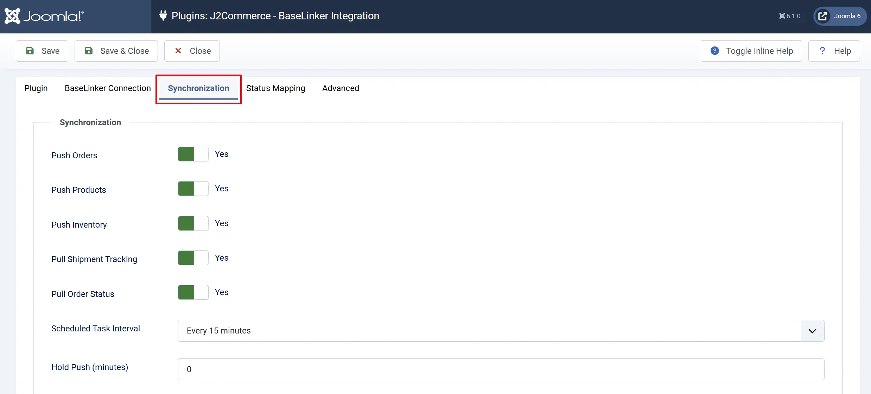871x394 pixels.
Task: Close the plugin edit screen
Action: 192,51
